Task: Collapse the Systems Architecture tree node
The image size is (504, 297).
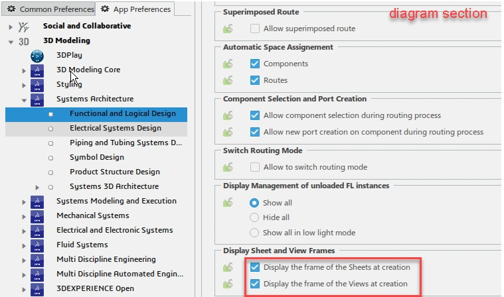Action: (24, 99)
